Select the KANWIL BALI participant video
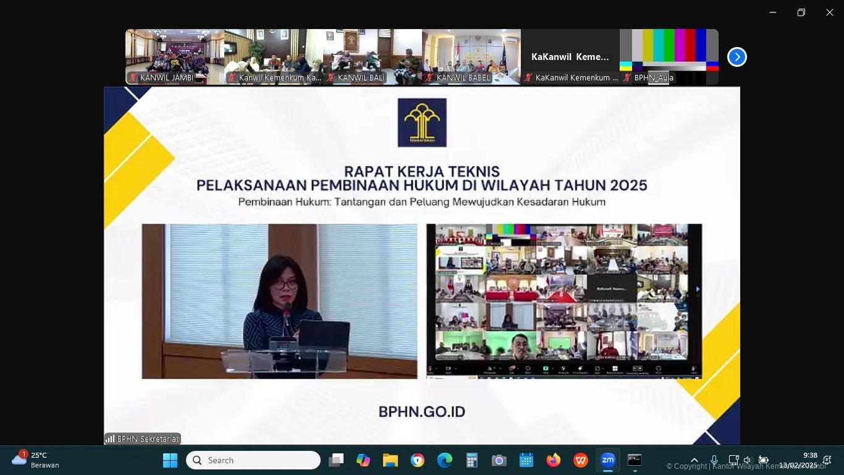The image size is (844, 475). coord(373,56)
